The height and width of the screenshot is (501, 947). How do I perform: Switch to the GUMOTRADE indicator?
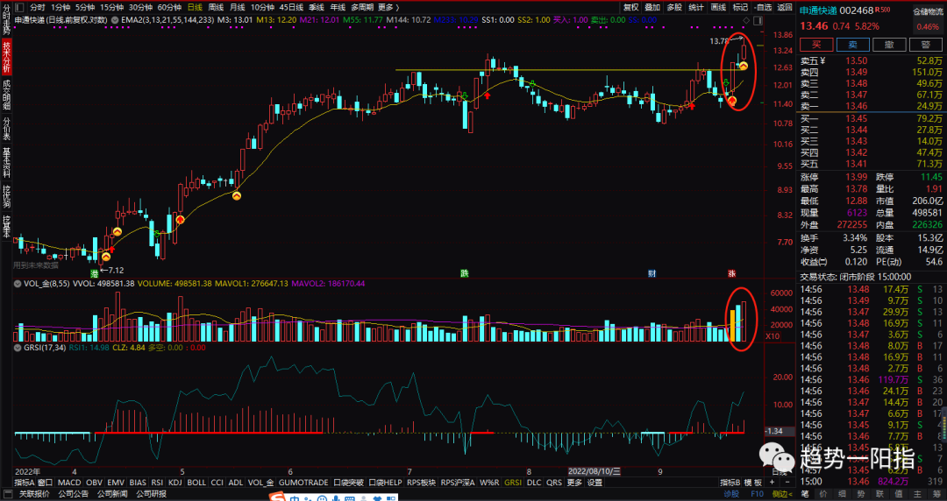pyautogui.click(x=303, y=483)
